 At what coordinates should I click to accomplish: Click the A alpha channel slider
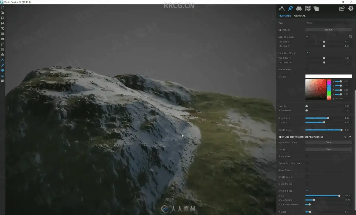pos(338,94)
